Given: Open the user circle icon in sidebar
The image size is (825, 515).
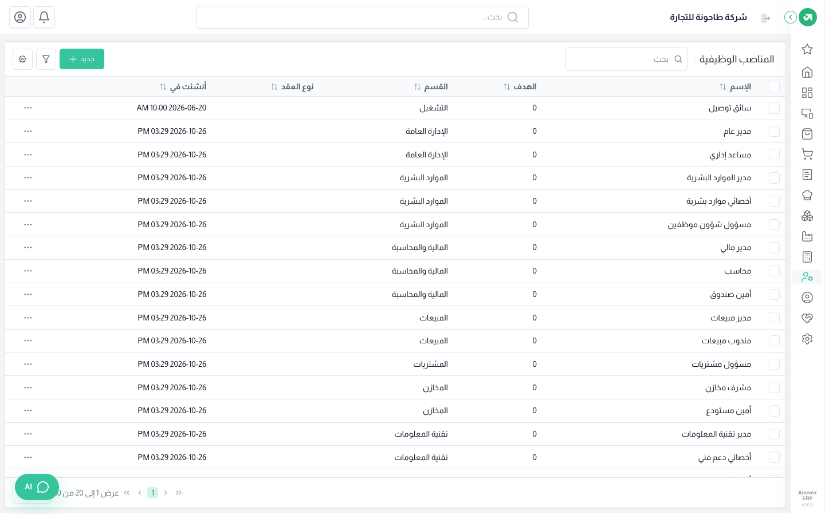Looking at the screenshot, I should [x=807, y=298].
